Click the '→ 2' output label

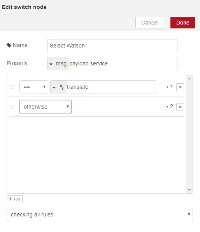click(x=168, y=107)
